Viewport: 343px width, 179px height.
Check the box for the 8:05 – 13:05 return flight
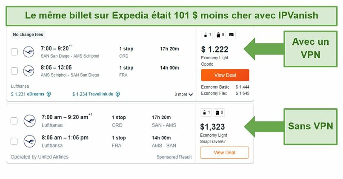[x=14, y=71]
